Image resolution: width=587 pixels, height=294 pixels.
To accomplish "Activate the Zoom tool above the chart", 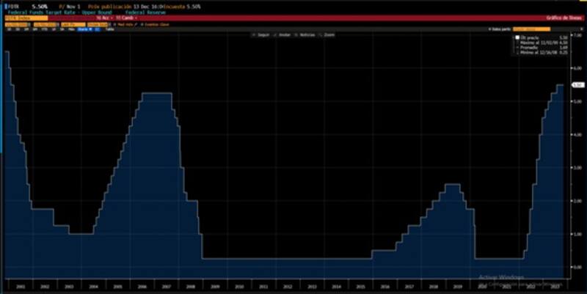I will [329, 34].
